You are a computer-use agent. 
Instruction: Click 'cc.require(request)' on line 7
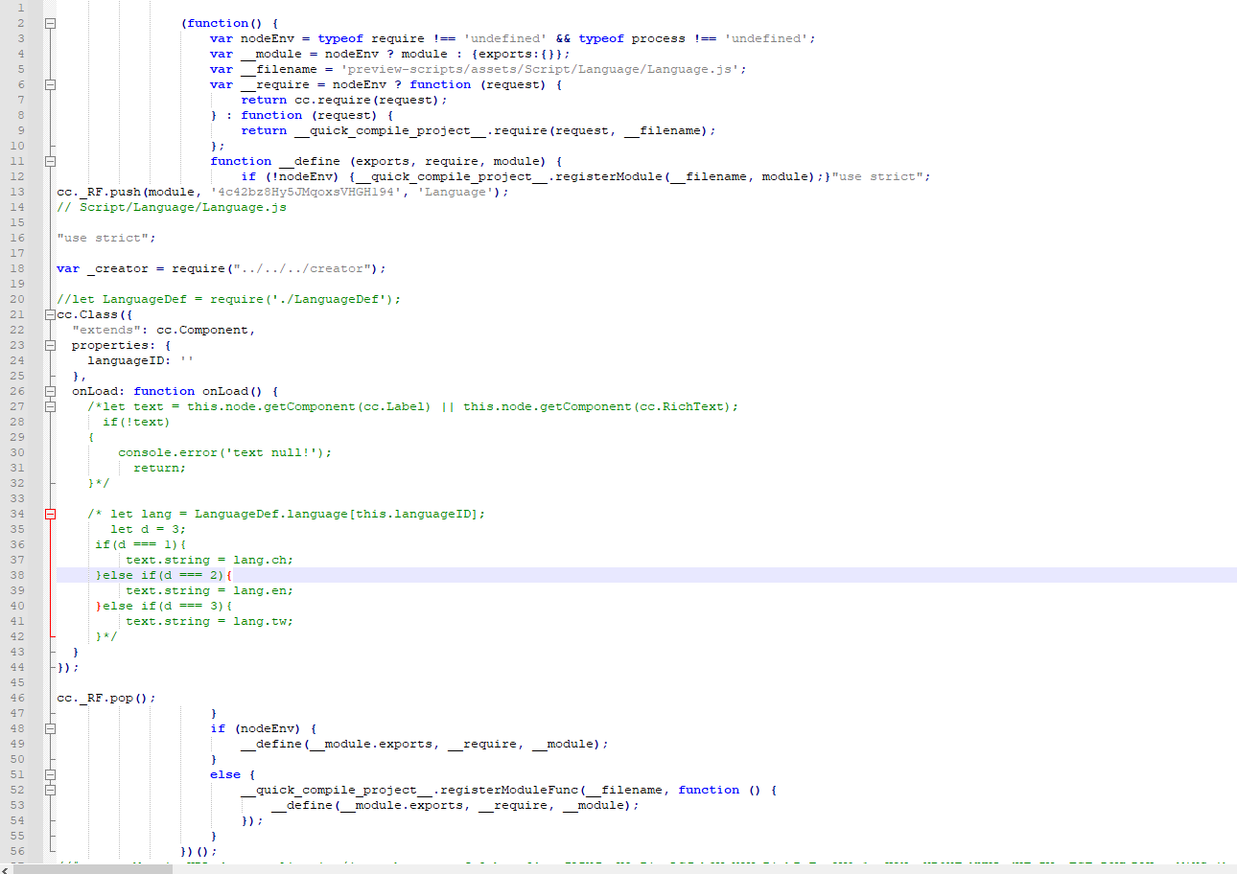coord(367,100)
